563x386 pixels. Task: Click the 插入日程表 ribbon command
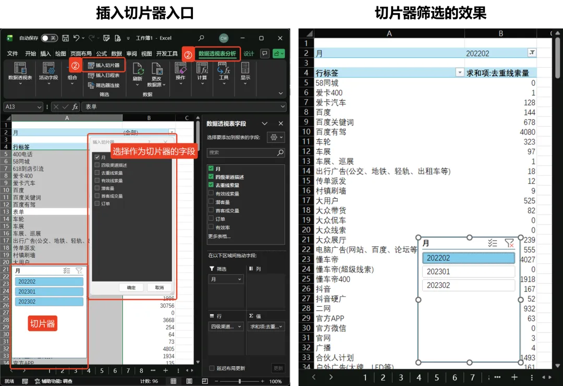point(104,76)
